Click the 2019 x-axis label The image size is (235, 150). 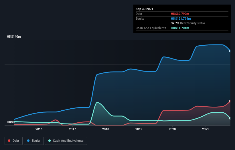click(139, 129)
